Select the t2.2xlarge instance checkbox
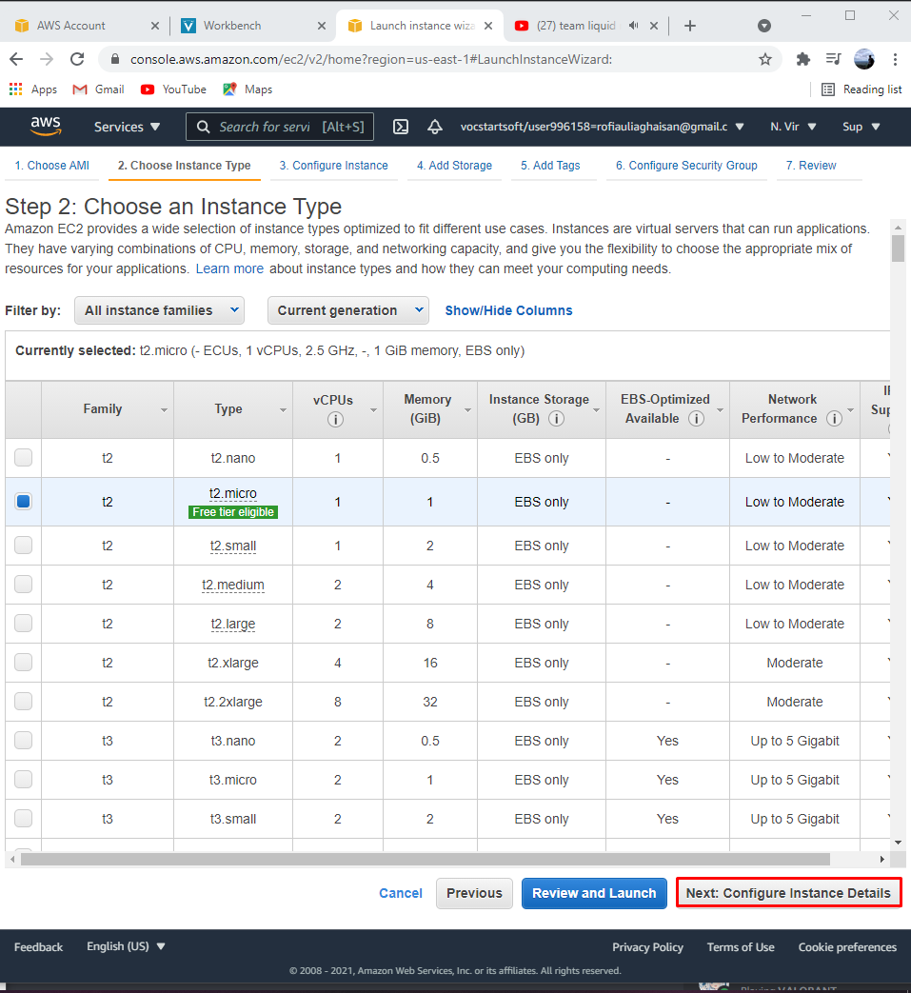 point(24,701)
